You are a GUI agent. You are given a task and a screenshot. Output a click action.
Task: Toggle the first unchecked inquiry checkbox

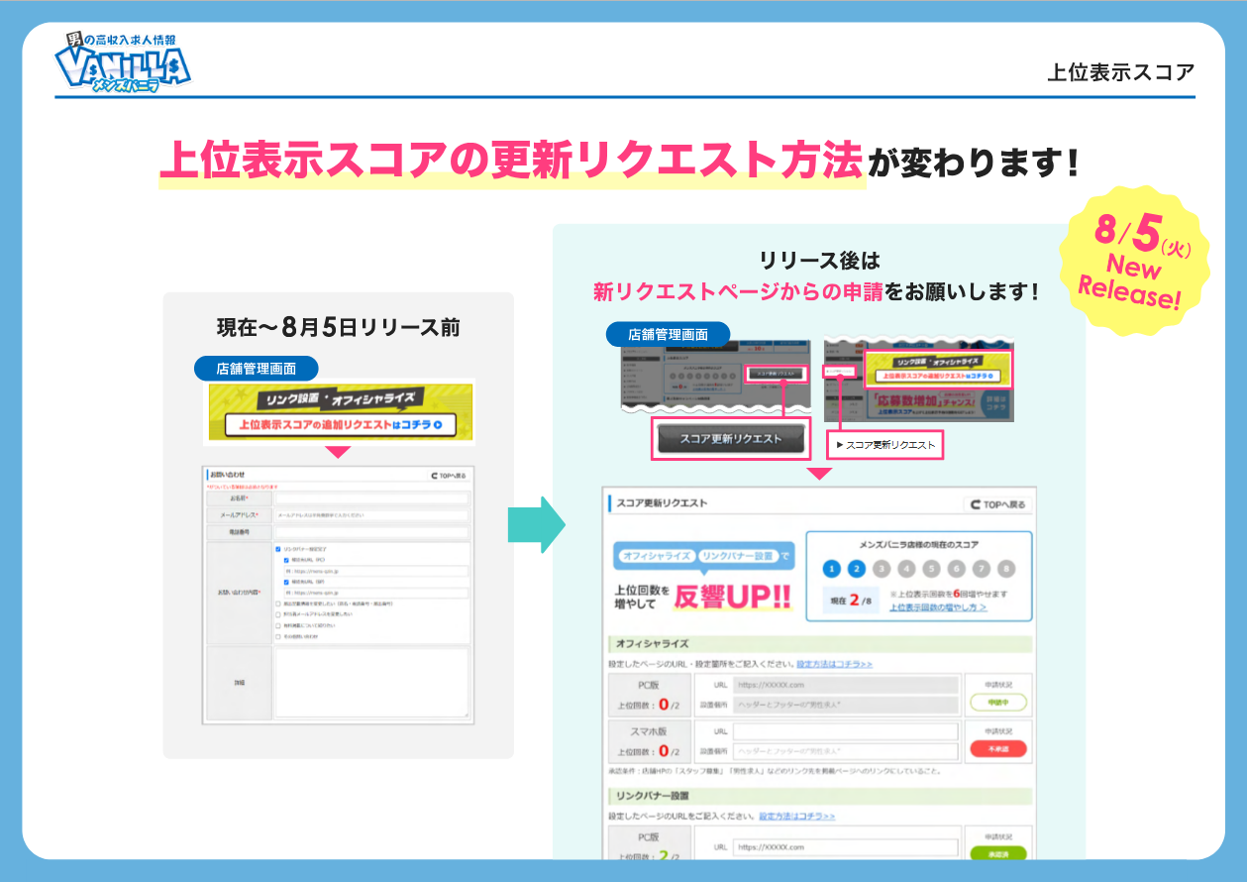pos(279,603)
